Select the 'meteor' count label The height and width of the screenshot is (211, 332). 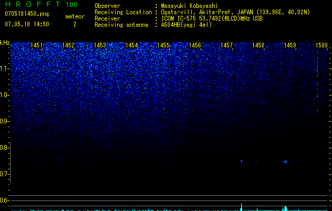tap(75, 16)
